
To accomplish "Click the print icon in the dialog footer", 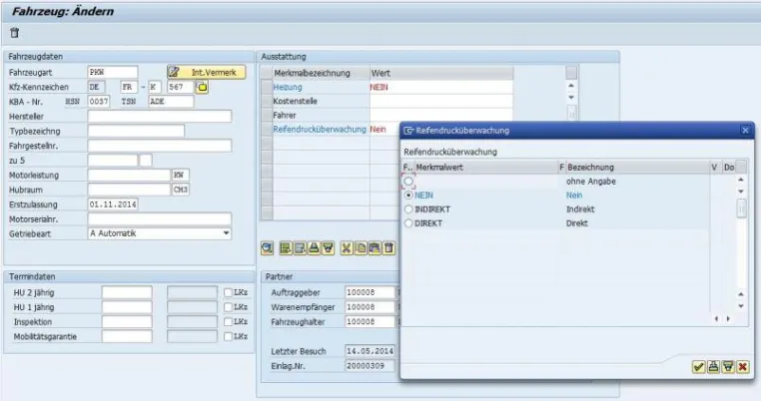I will (713, 366).
